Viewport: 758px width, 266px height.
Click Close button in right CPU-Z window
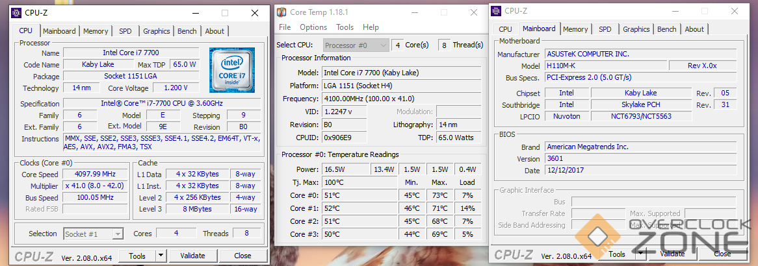(722, 254)
